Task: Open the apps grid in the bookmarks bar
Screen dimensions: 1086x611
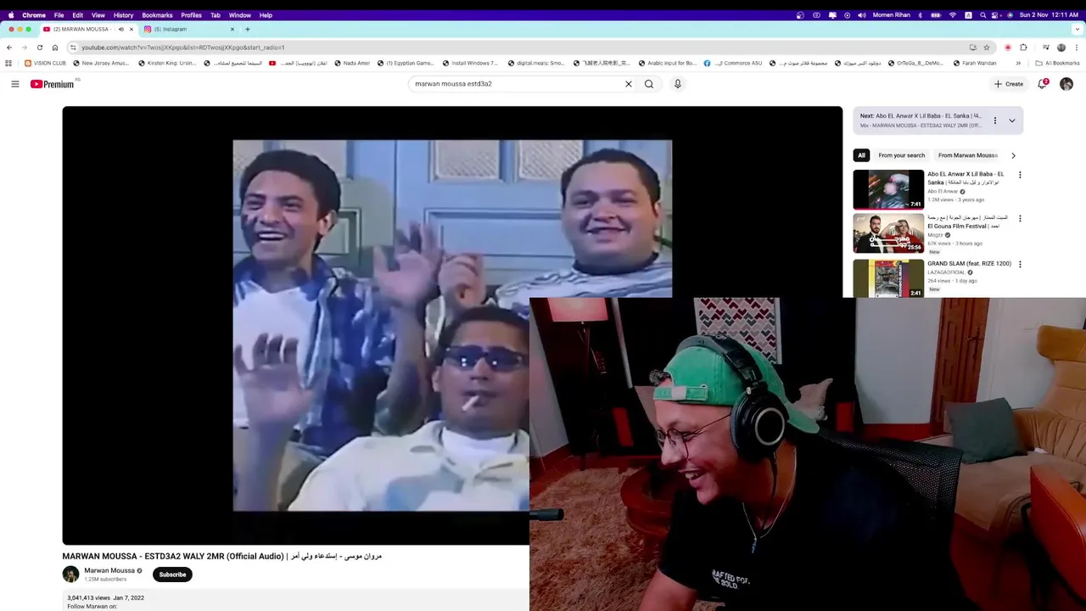Action: pos(8,63)
